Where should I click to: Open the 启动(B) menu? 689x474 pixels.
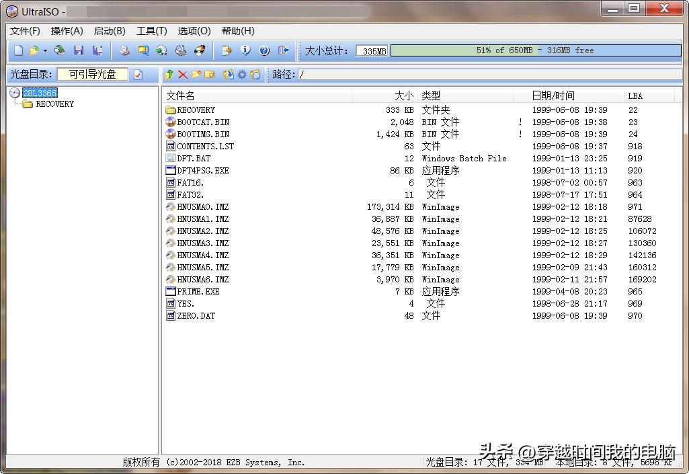[110, 31]
